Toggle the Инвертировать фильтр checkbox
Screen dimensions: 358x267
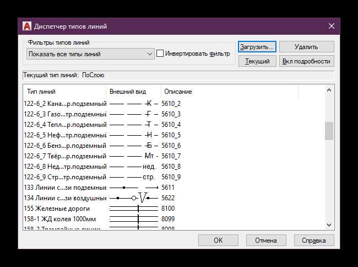(x=160, y=54)
